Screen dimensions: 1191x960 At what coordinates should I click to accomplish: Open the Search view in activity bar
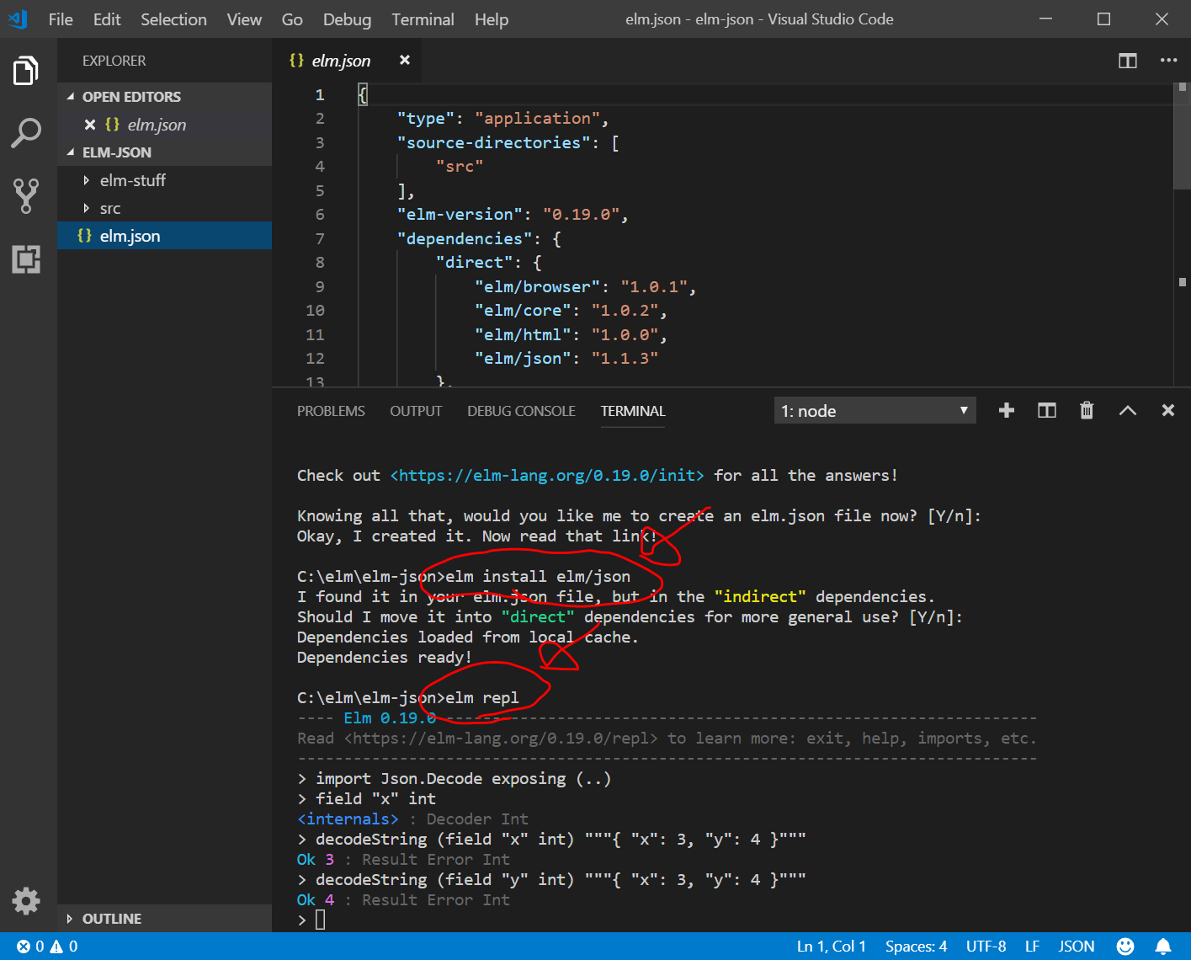(26, 133)
